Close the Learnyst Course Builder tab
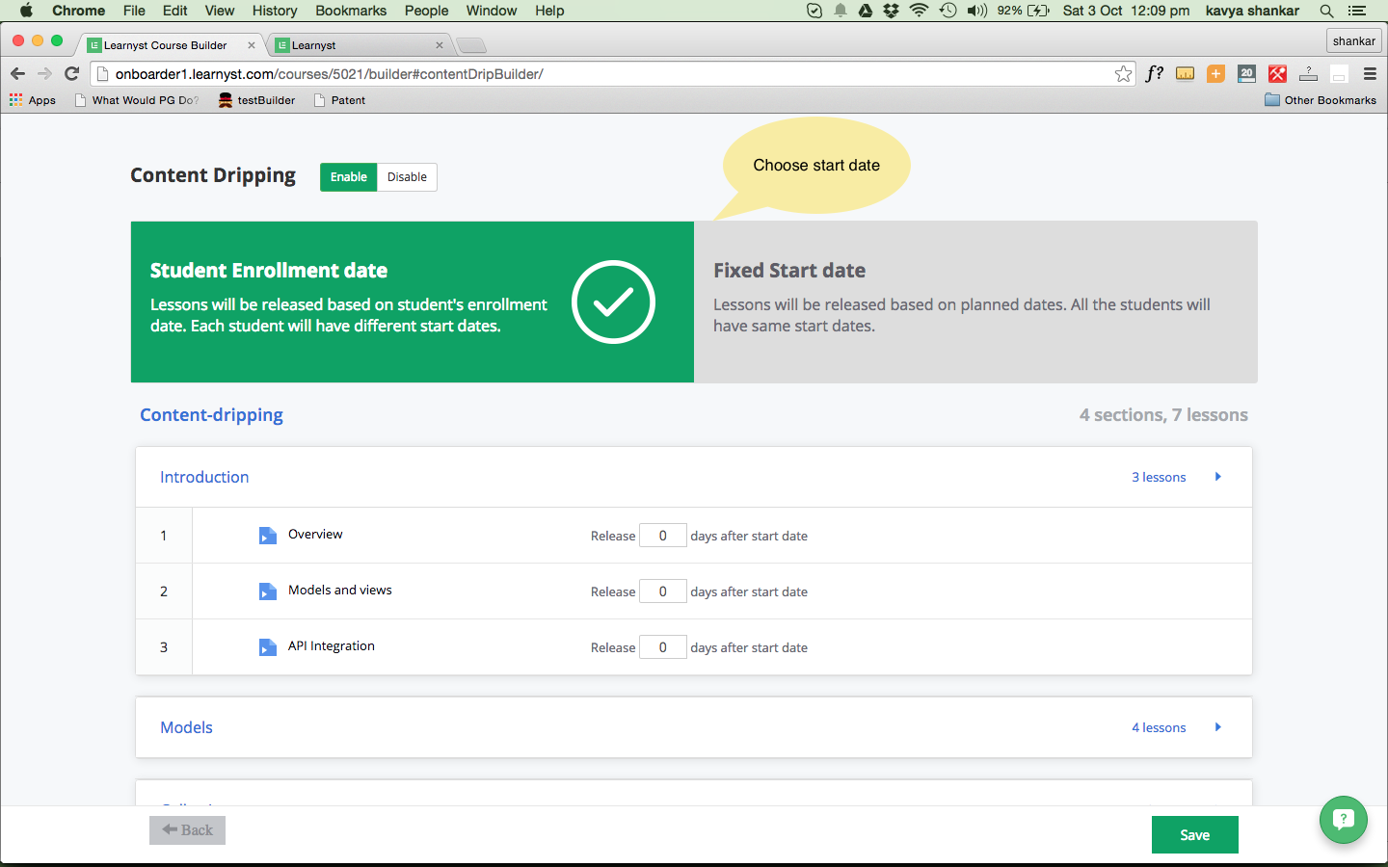 tap(252, 45)
